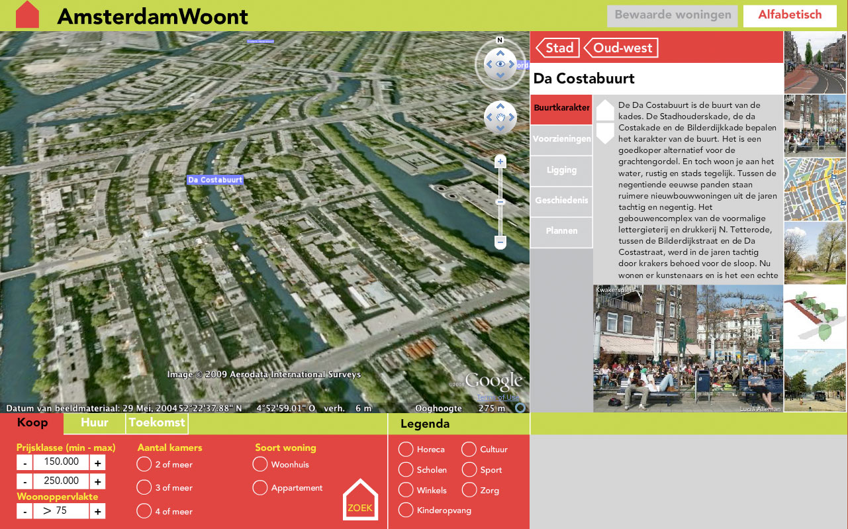Open the Voorzieningen section tab
The image size is (848, 529).
click(x=561, y=139)
